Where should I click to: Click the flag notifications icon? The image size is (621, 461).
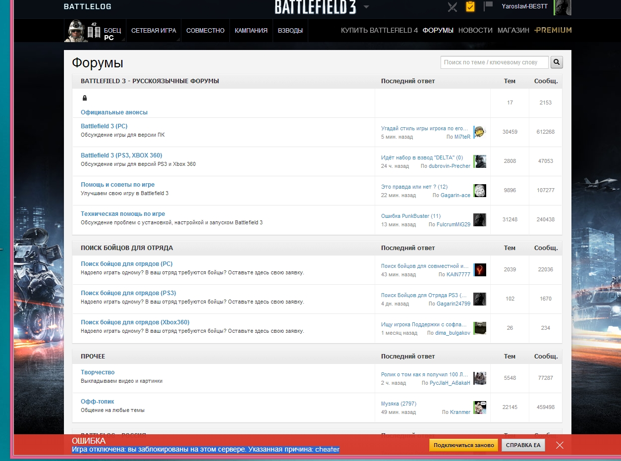click(488, 6)
